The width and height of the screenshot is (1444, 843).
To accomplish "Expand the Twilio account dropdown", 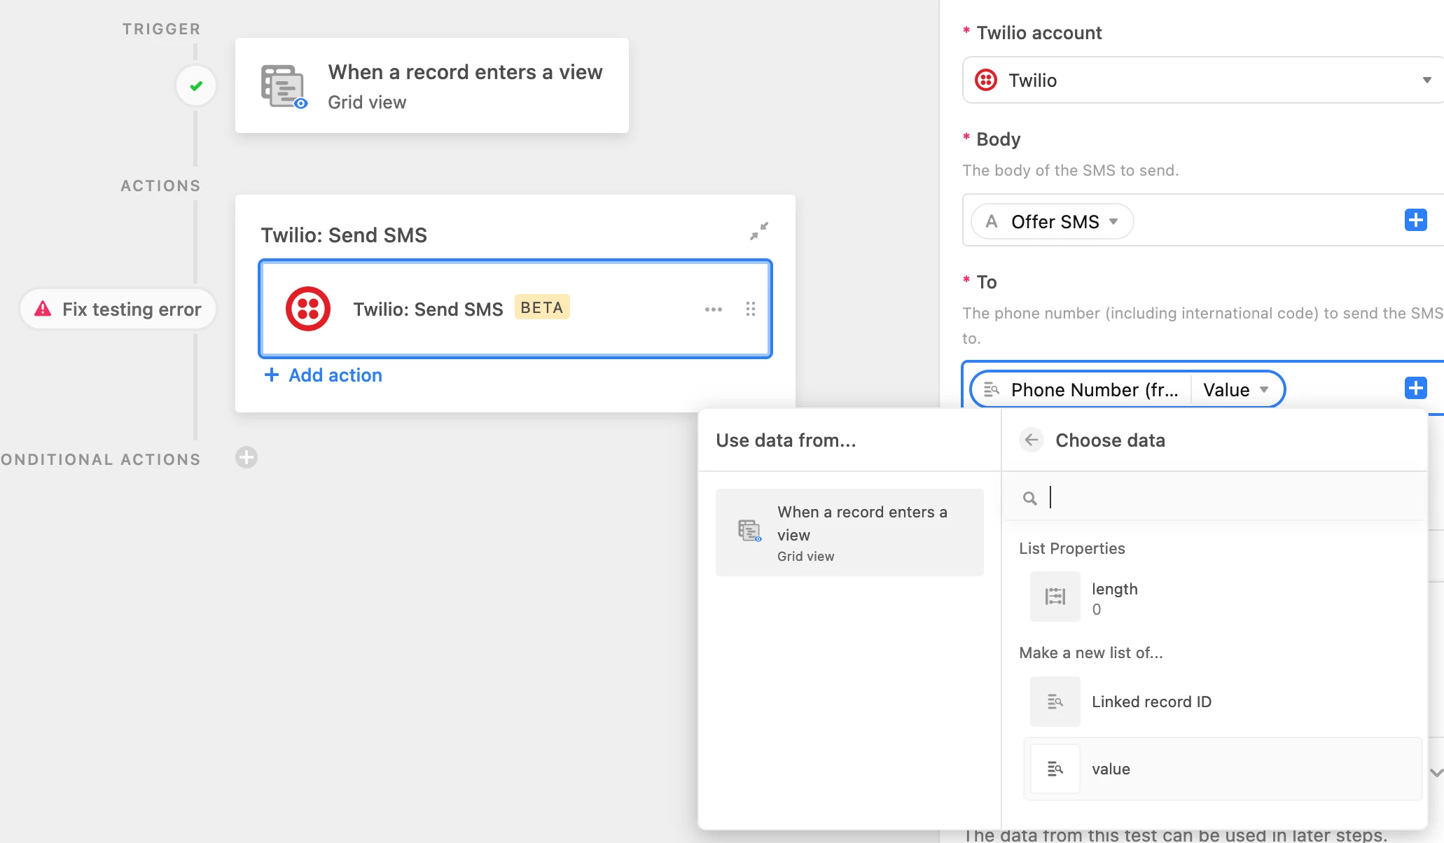I will (1426, 81).
